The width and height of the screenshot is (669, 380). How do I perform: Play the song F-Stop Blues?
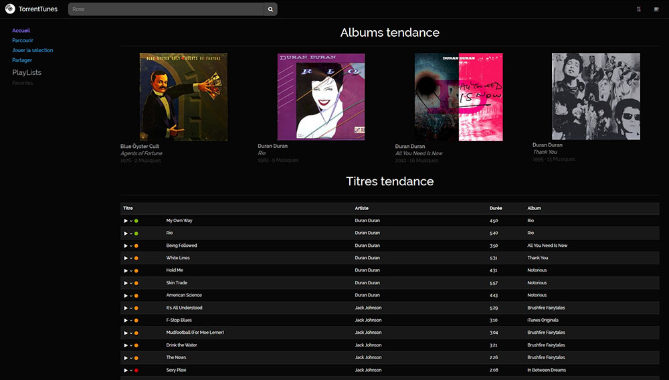pos(126,320)
